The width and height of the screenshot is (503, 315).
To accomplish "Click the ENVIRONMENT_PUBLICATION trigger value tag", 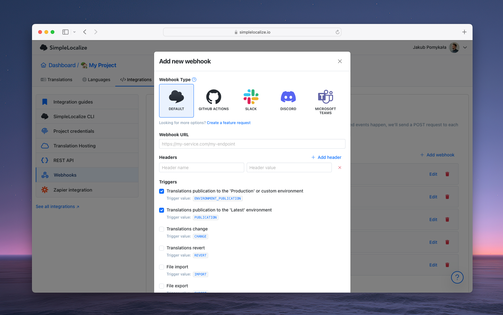I will (x=218, y=198).
